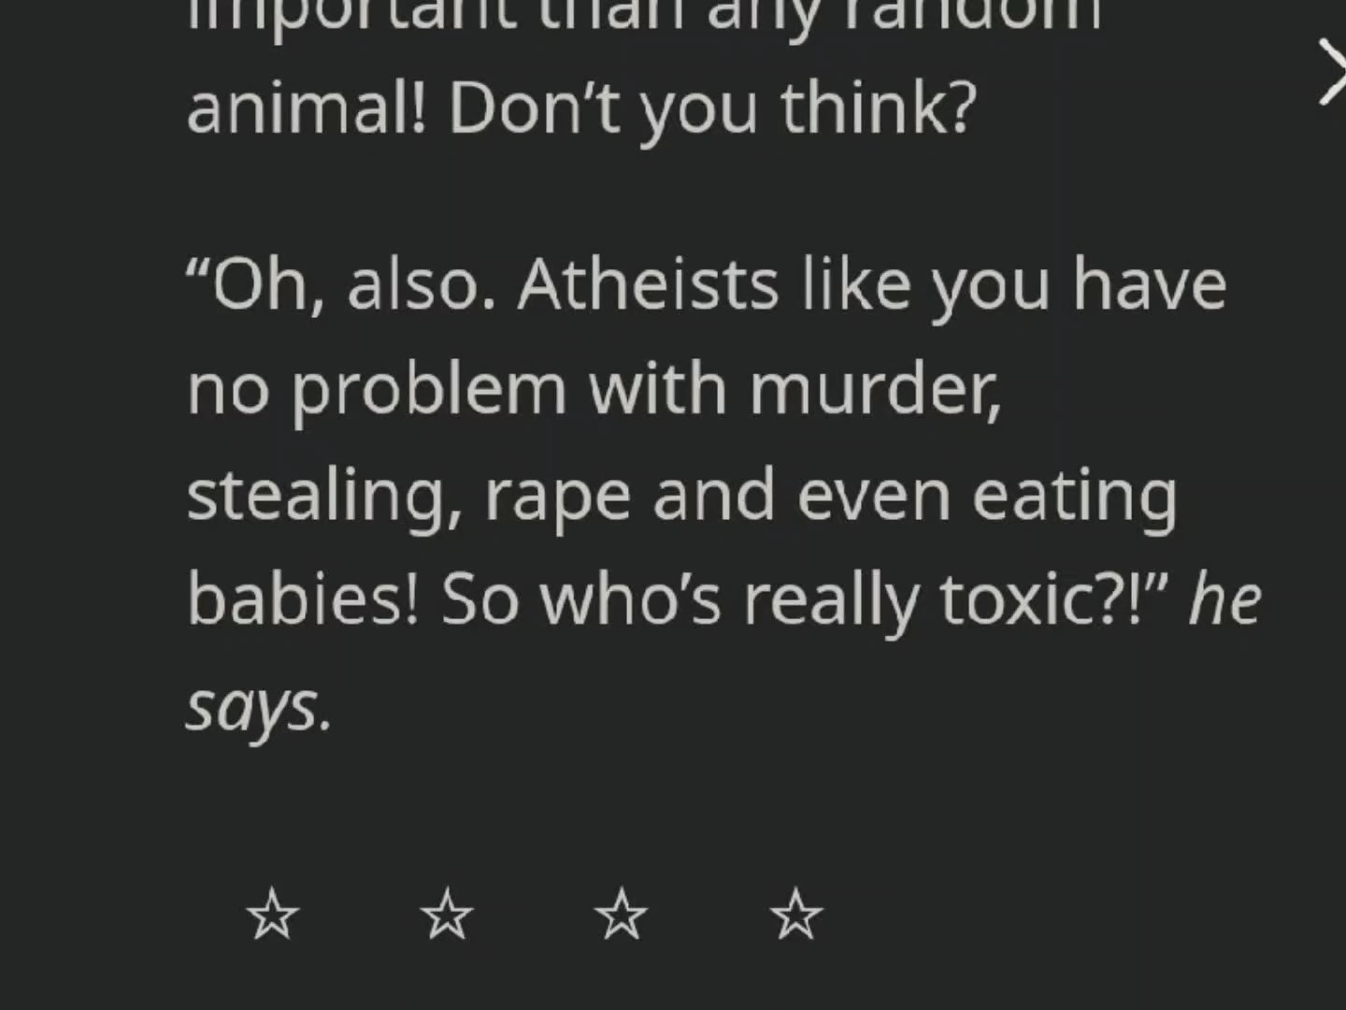This screenshot has height=1010, width=1346.
Task: Click the word "rape" in the paragraph
Action: pyautogui.click(x=557, y=496)
